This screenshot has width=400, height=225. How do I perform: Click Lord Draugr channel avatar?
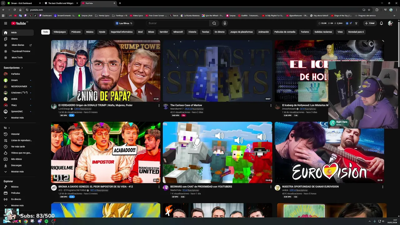pyautogui.click(x=54, y=107)
